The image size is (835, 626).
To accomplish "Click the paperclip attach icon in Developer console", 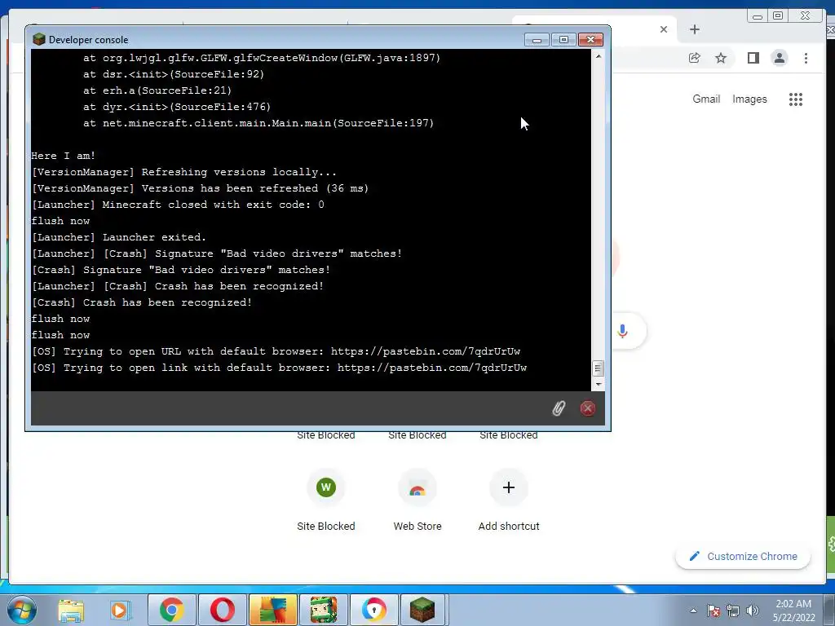I will click(558, 408).
